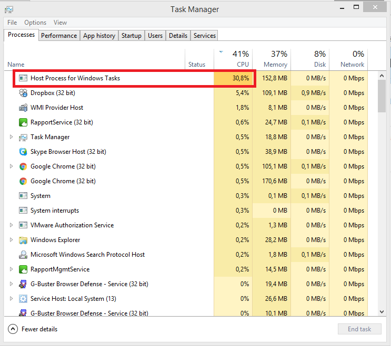Click the Task Manager title bar icon

tap(9, 9)
